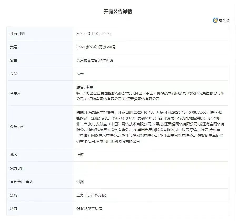The height and width of the screenshot is (221, 236).
Task: Click courtroom value 张衡路第二法庭 in 法庭 row
Action: coord(89,209)
